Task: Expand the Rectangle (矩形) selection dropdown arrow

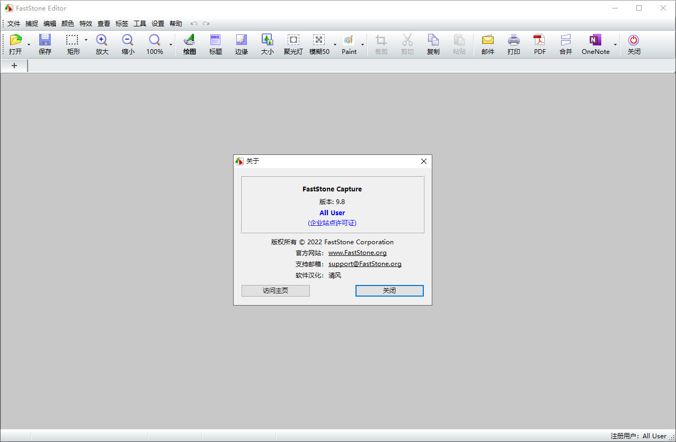Action: click(86, 40)
